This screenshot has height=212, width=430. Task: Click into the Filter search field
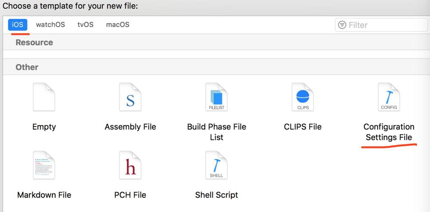(385, 25)
